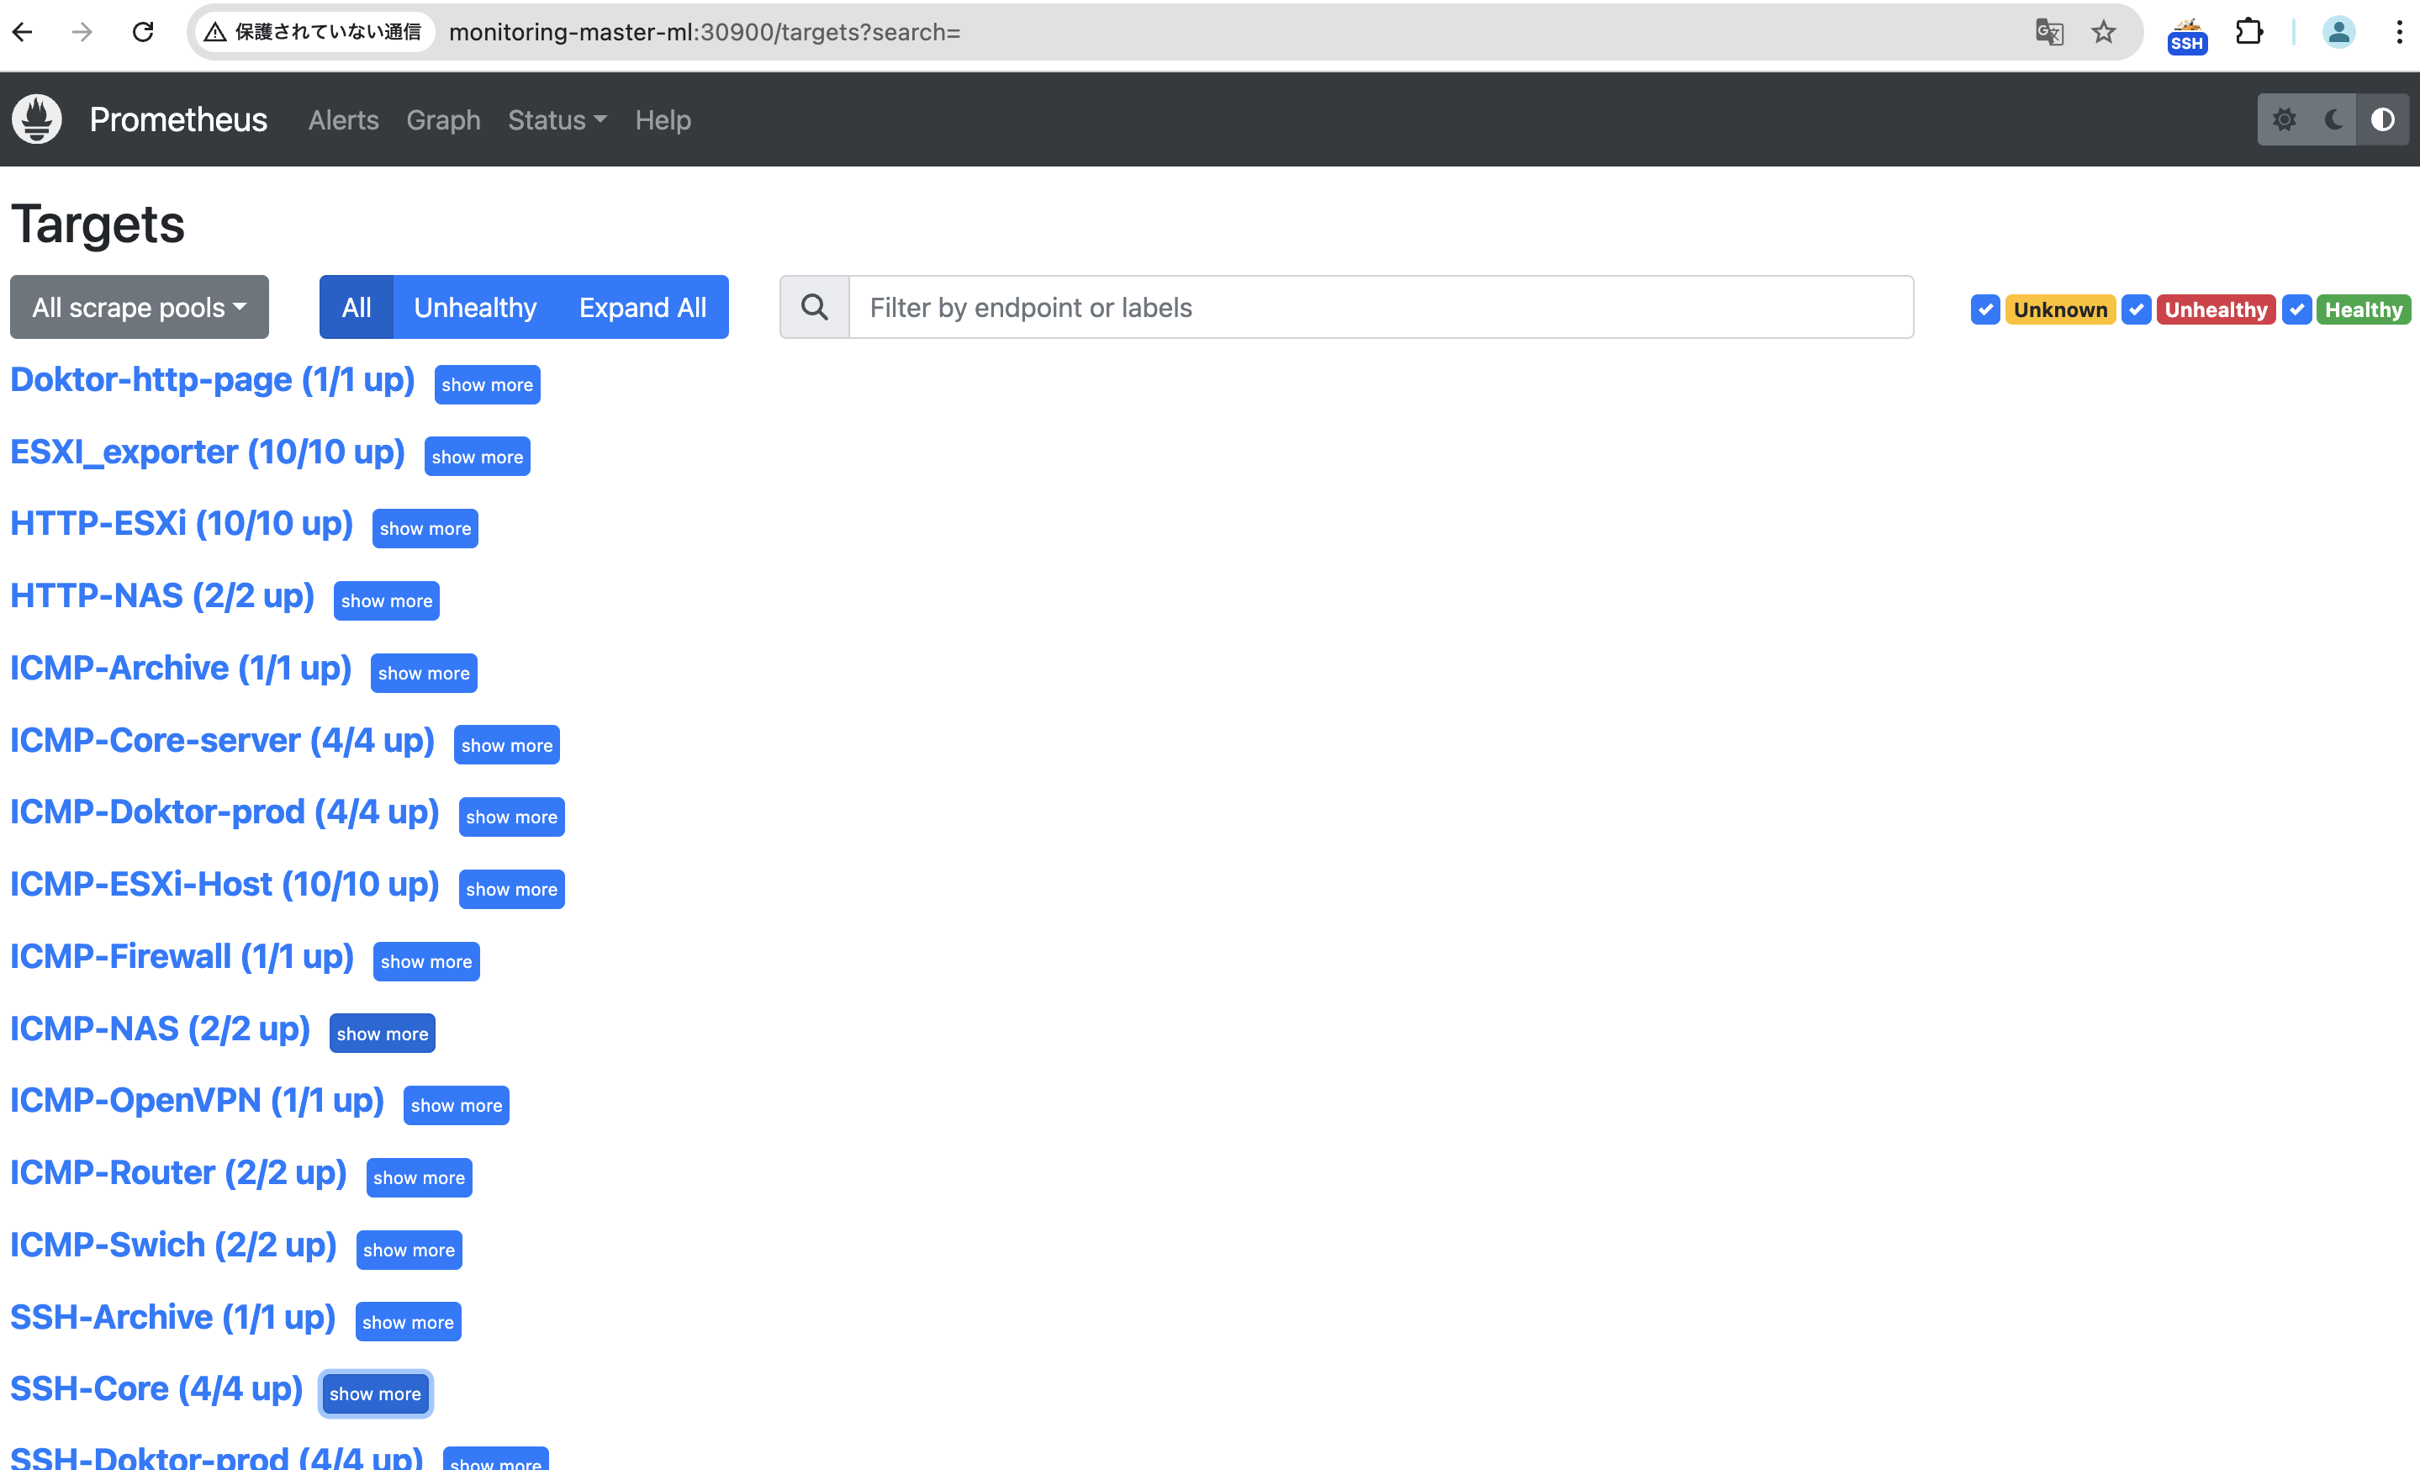This screenshot has height=1470, width=2420.
Task: Click the Prometheus flame logo
Action: pyautogui.click(x=37, y=119)
